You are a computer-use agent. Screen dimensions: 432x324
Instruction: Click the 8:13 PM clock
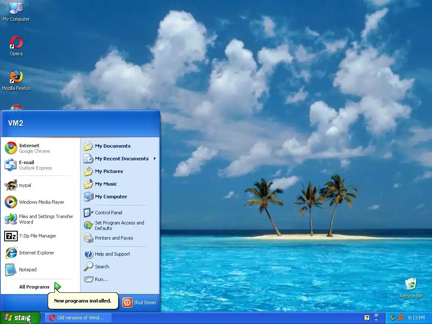(x=416, y=318)
